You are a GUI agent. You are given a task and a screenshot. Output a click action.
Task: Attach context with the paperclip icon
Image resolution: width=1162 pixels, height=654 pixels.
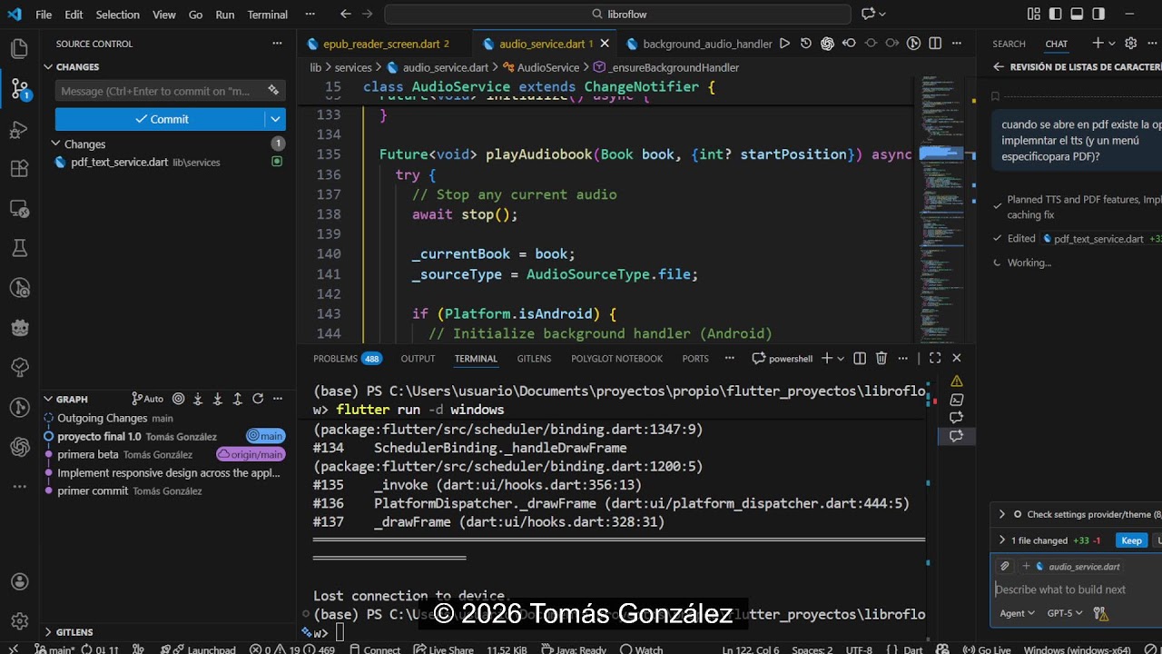coord(1005,566)
